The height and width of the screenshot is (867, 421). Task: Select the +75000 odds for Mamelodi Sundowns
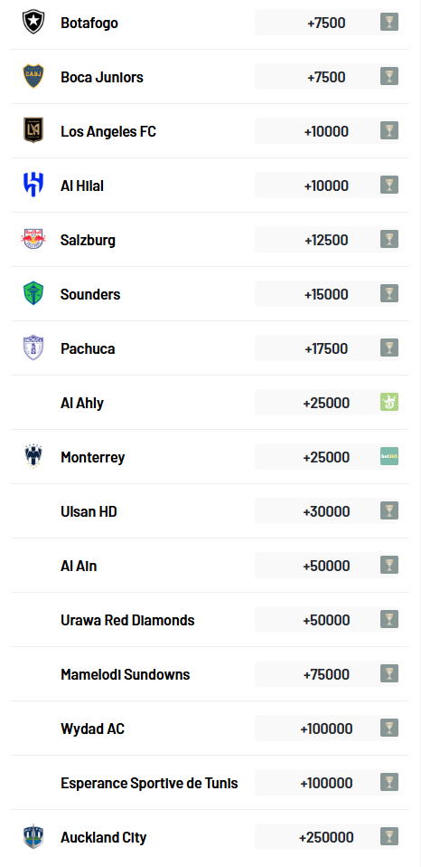pyautogui.click(x=326, y=674)
